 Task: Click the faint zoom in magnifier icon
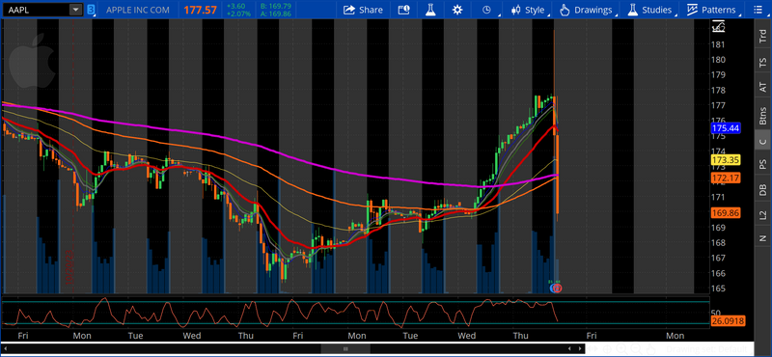(x=620, y=349)
